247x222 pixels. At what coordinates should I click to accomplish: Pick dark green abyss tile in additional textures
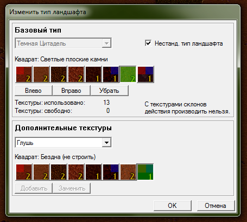click(x=145, y=172)
